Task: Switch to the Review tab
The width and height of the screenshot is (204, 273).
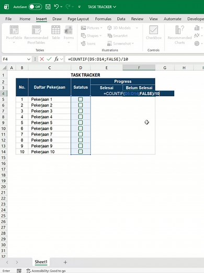Action: 137,19
